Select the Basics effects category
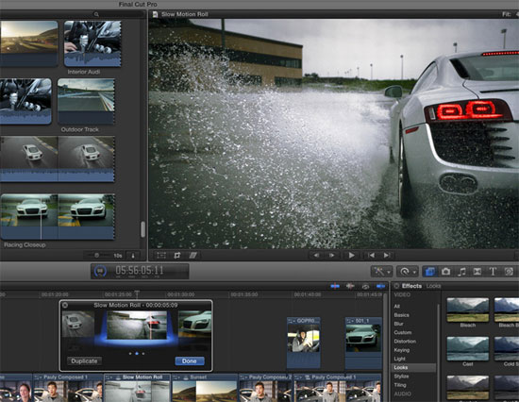 pos(401,315)
